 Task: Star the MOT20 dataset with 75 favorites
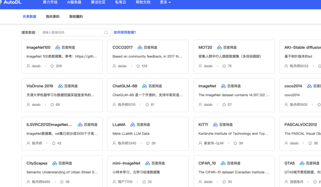(224, 66)
